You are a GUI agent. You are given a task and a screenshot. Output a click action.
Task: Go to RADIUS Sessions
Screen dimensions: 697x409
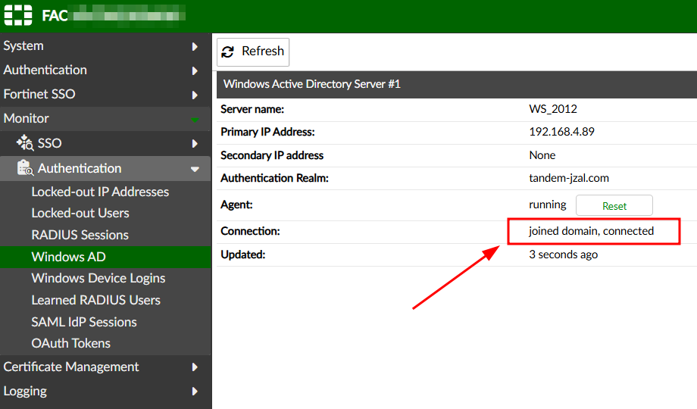tap(80, 235)
